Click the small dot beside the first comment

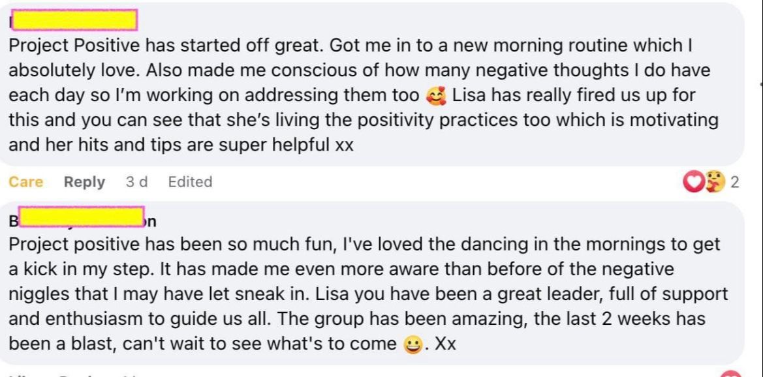click(x=760, y=83)
